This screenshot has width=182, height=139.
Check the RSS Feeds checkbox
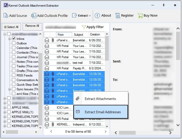tap(14, 75)
